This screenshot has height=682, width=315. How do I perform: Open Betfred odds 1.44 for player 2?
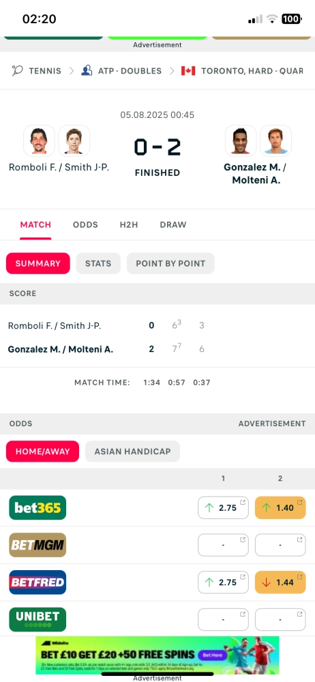[x=280, y=582]
